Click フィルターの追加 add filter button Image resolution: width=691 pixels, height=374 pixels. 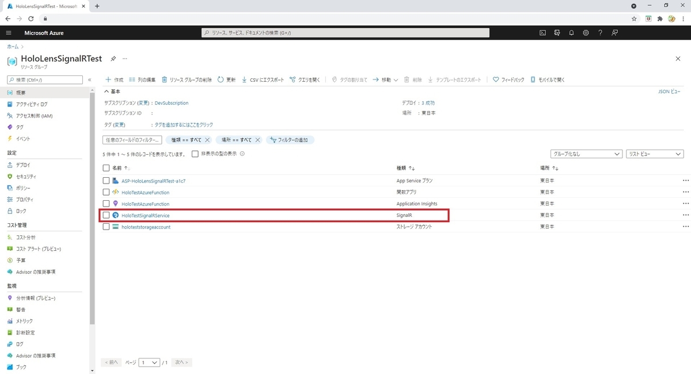click(x=290, y=140)
